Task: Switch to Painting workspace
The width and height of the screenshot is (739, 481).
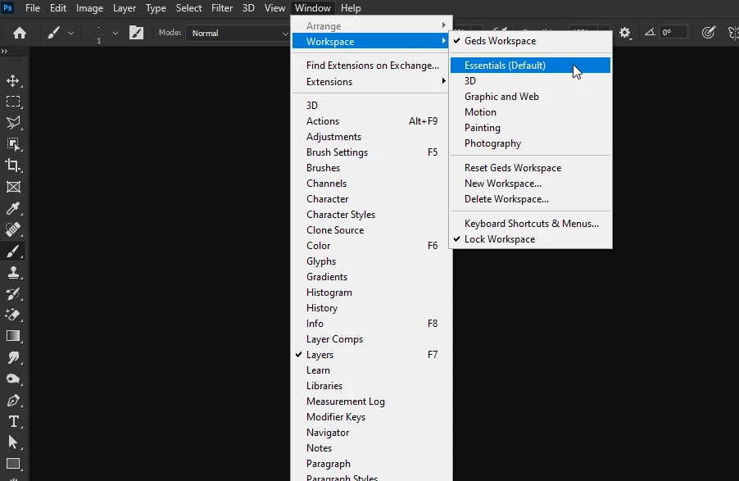Action: [531, 128]
